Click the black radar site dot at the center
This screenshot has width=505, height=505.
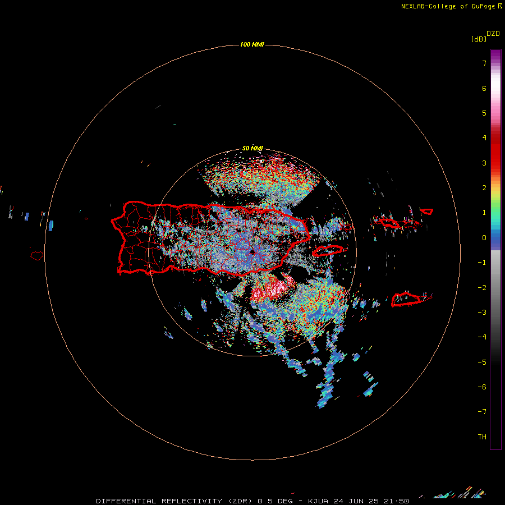point(252,251)
